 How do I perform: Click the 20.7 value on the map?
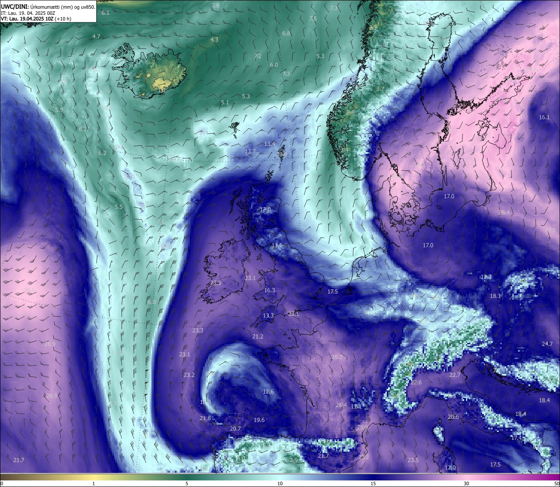235,428
